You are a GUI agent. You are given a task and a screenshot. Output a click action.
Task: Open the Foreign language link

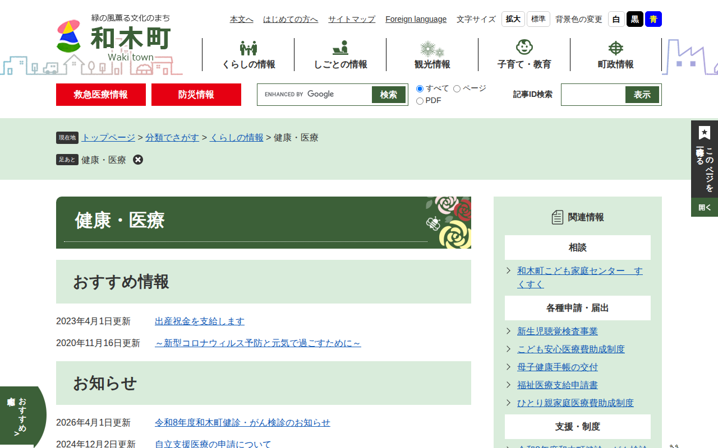coord(416,19)
